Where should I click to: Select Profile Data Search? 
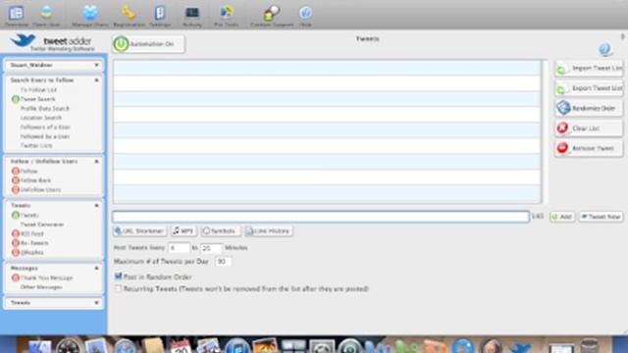pyautogui.click(x=45, y=109)
